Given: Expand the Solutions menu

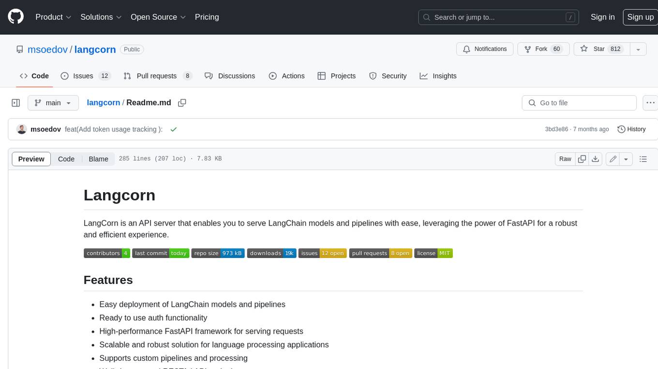Looking at the screenshot, I should [x=101, y=17].
